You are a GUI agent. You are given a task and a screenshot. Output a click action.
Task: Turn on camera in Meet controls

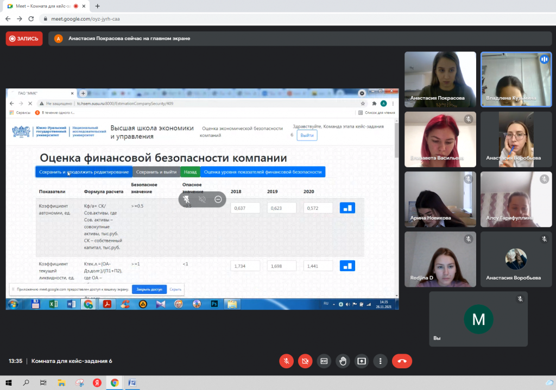305,361
